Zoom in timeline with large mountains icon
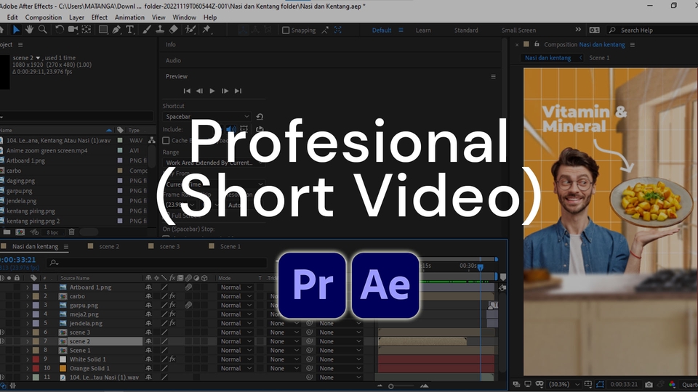698x392 pixels. click(x=424, y=385)
